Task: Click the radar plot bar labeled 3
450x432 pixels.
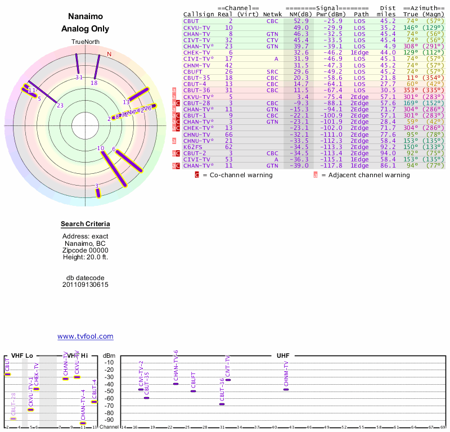Action: [x=98, y=193]
